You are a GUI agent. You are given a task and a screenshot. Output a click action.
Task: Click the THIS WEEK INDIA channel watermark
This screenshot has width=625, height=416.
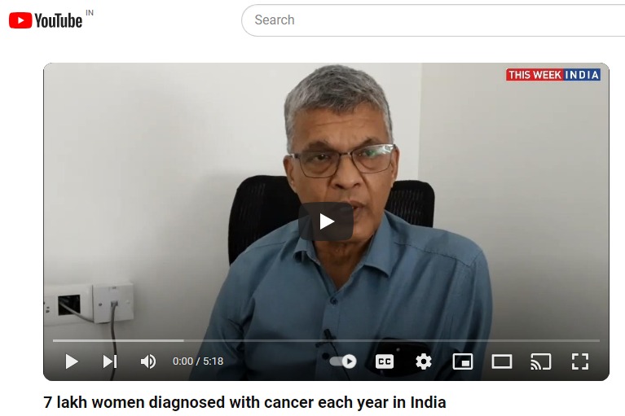553,75
